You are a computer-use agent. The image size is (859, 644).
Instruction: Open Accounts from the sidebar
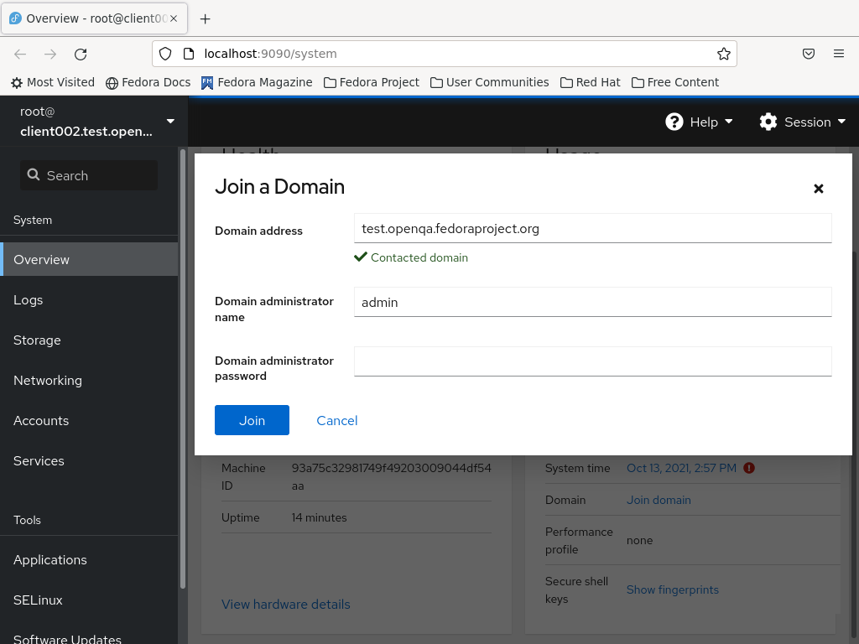click(x=89, y=421)
